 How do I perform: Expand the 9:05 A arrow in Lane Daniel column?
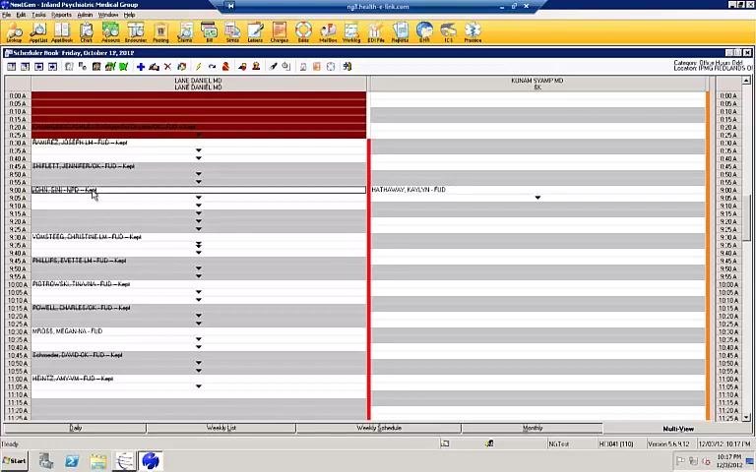198,198
